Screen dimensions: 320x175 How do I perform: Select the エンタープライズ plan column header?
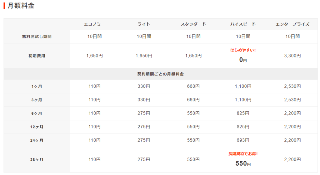[x=292, y=24]
